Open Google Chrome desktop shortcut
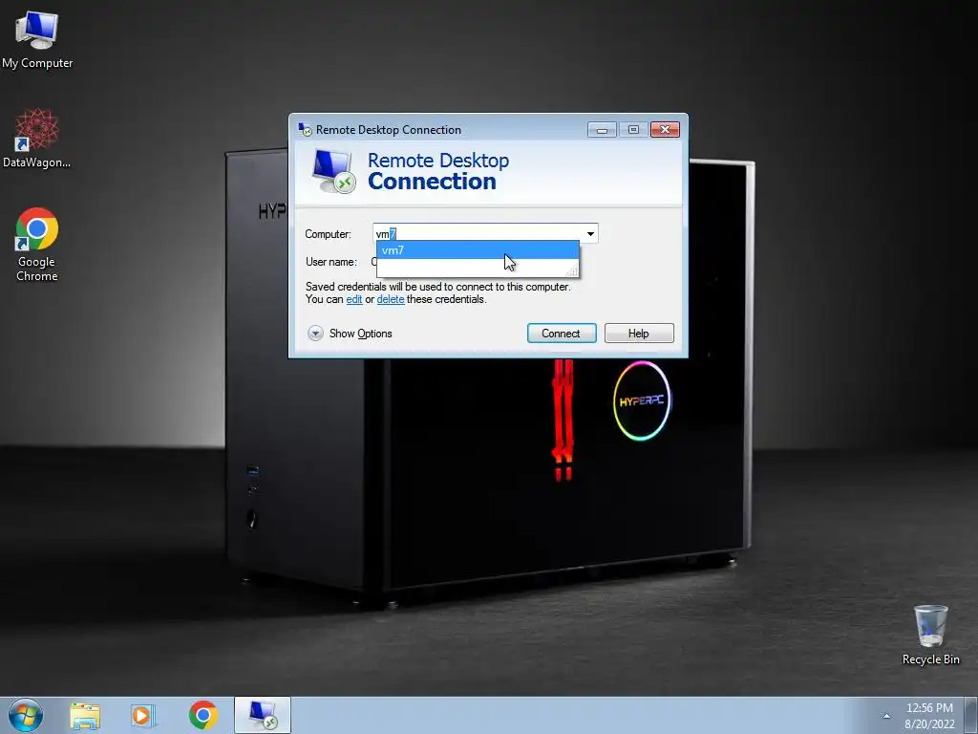Viewport: 978px width, 734px height. [x=37, y=245]
